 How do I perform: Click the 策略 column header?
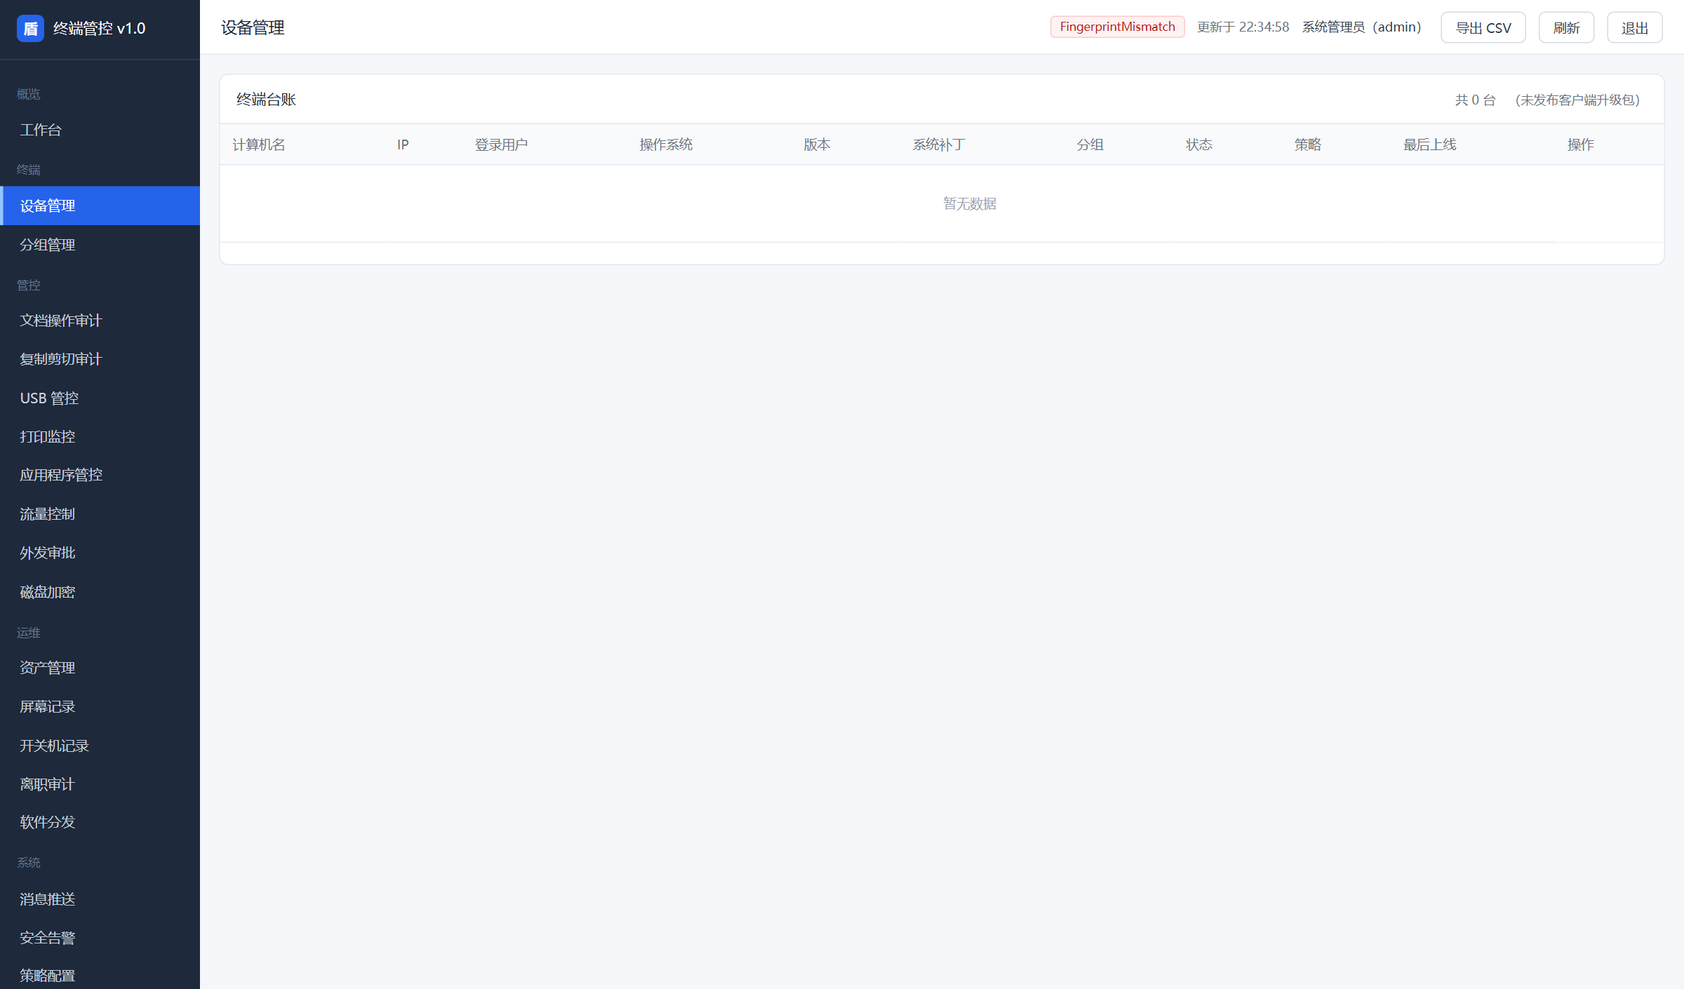[x=1308, y=144]
